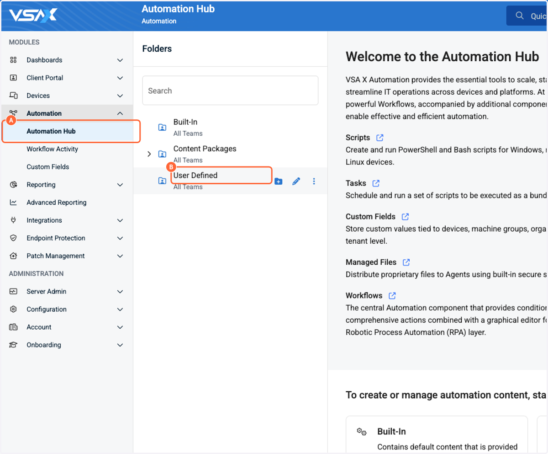Open Automation Hub menu item
The height and width of the screenshot is (454, 548).
click(x=67, y=131)
